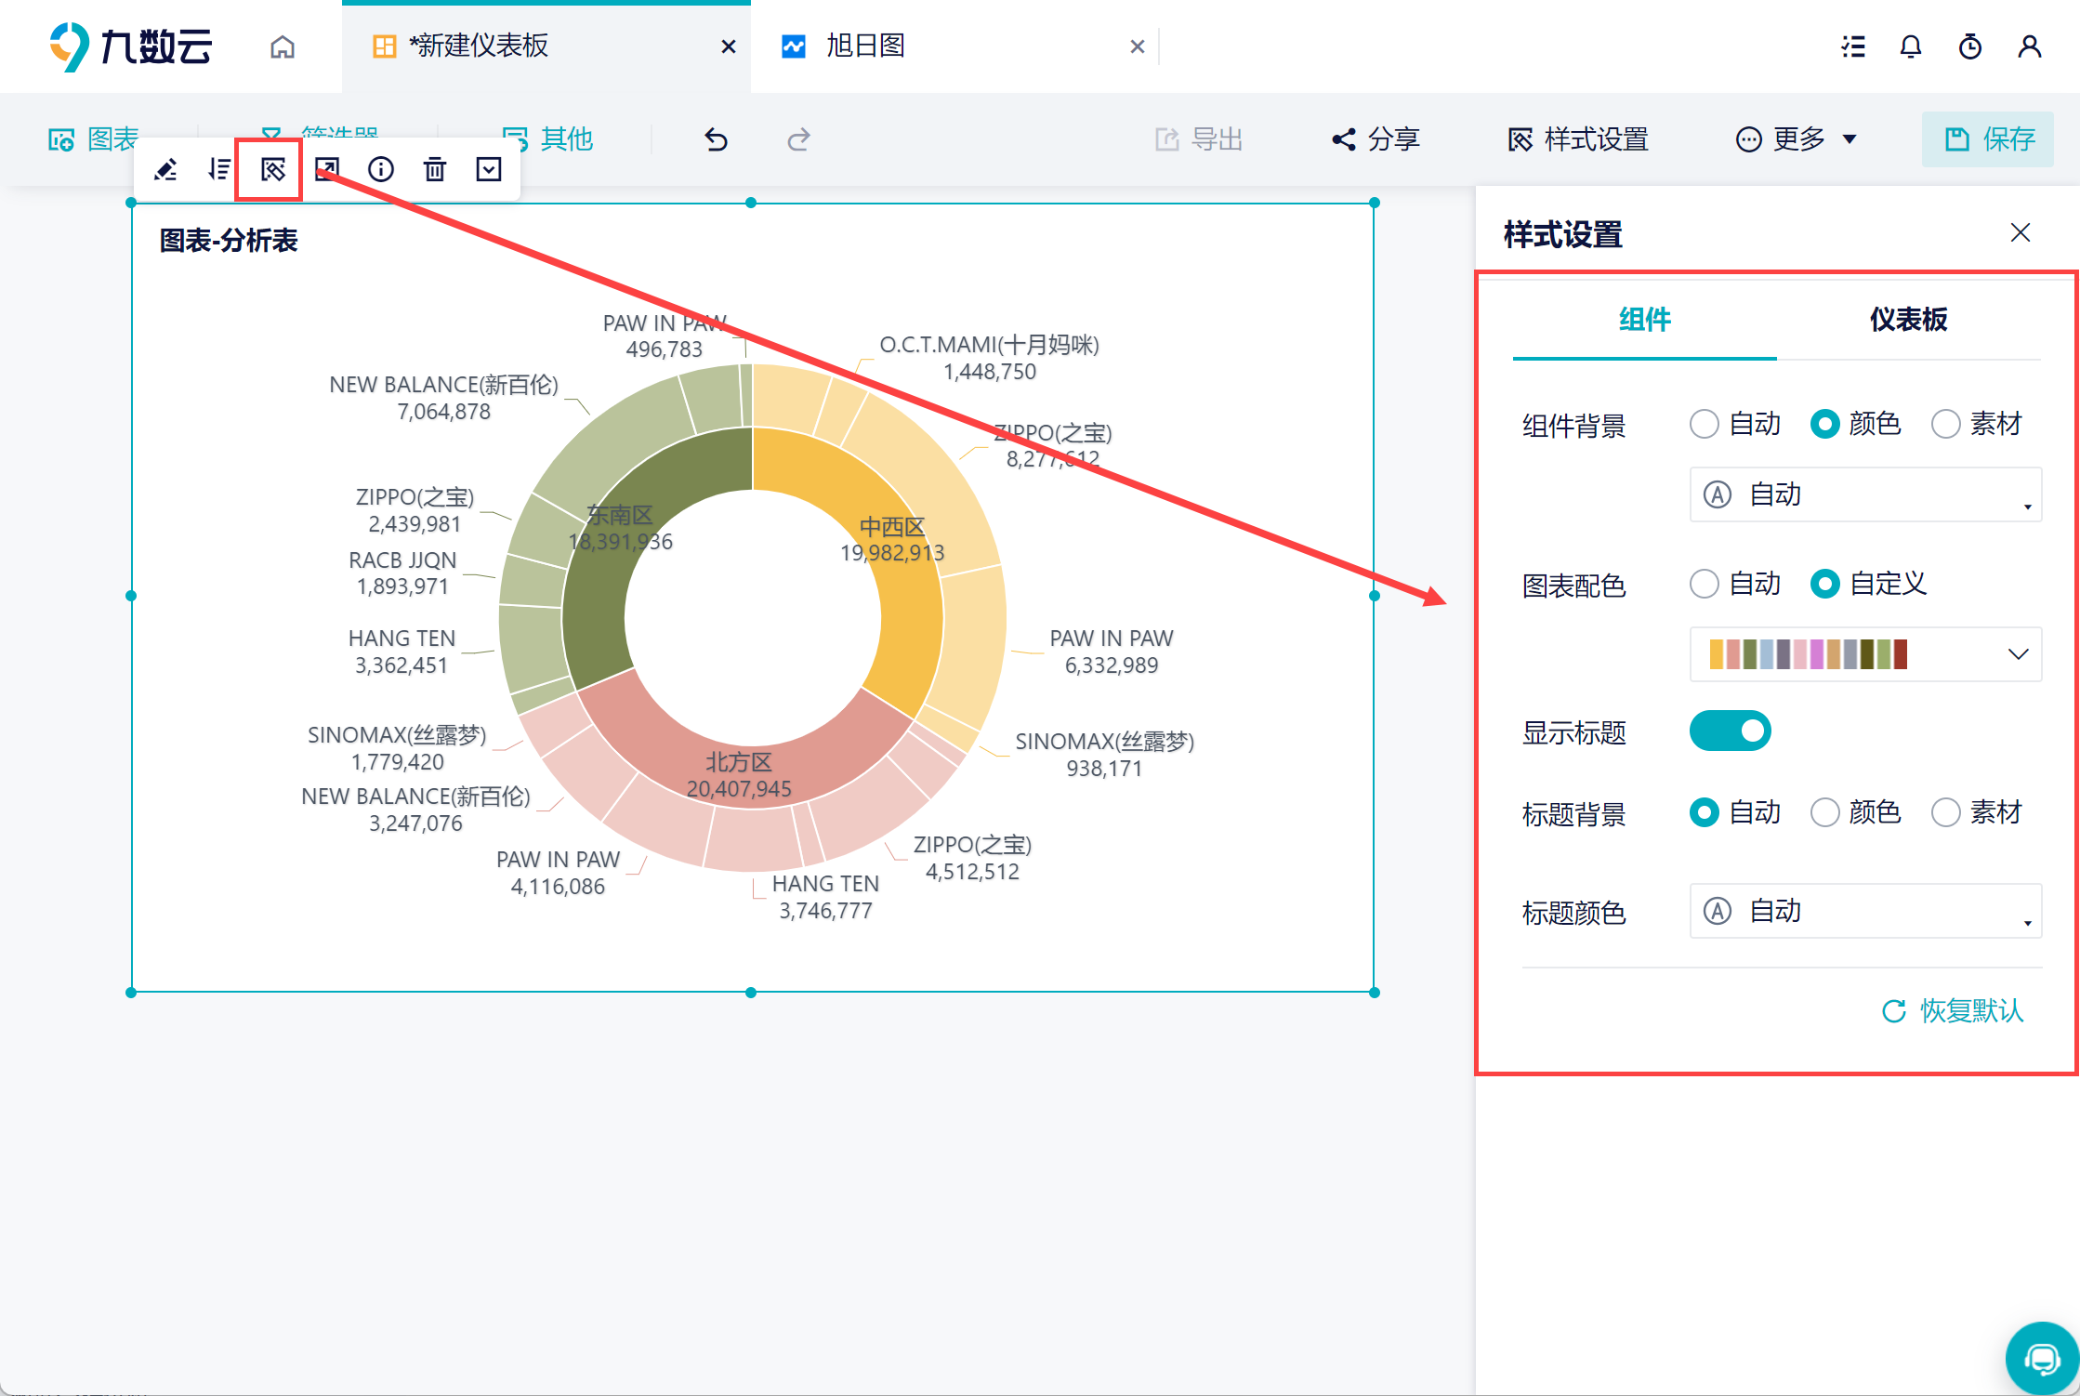Image resolution: width=2080 pixels, height=1396 pixels.
Task: Open the chart color palette dropdown
Action: (x=1864, y=654)
